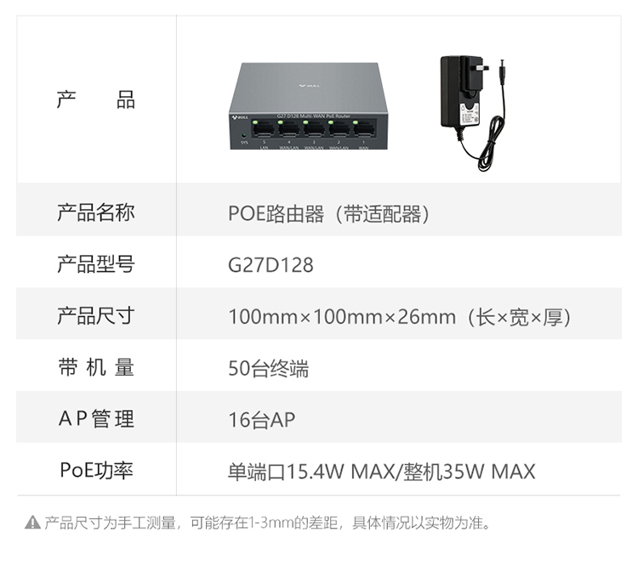Click the measurement disclaimer footnote text
Viewport: 638px width, 583px height.
[268, 523]
